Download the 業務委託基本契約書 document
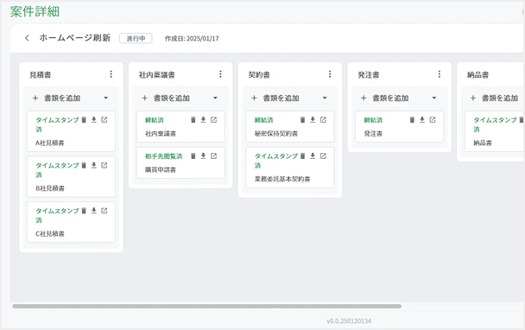 coord(313,155)
